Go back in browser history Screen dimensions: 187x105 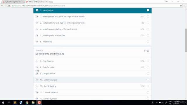click(2, 6)
